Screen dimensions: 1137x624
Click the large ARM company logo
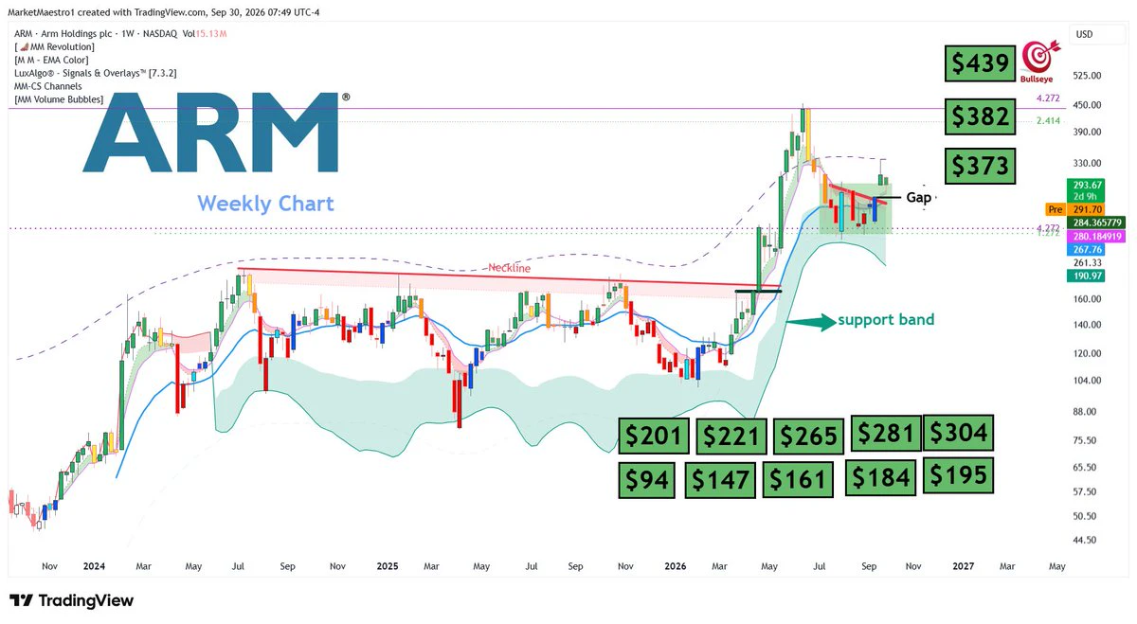tap(216, 133)
